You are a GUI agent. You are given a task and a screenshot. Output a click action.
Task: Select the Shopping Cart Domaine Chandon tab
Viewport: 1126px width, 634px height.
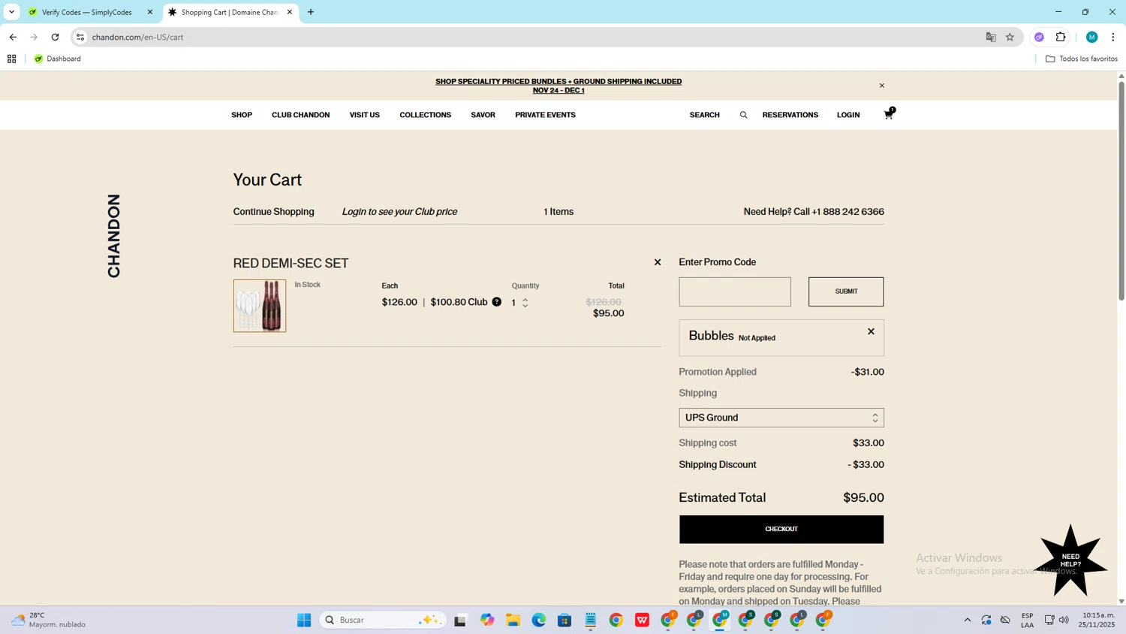229,12
